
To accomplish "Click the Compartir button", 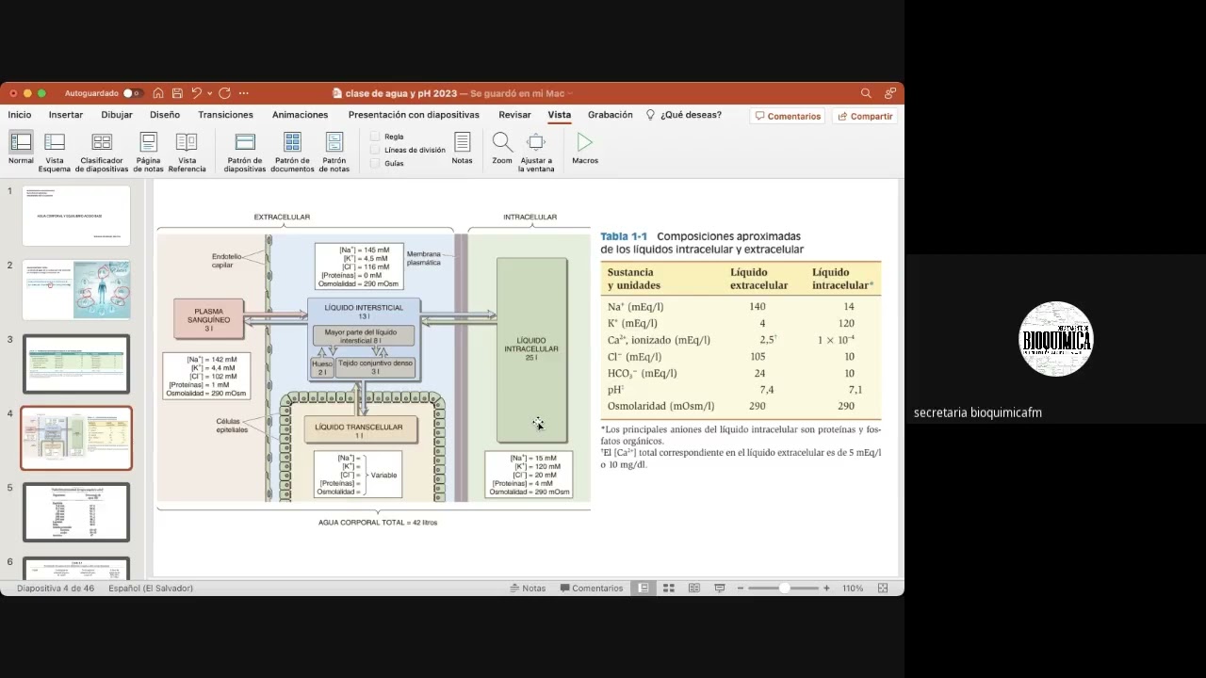I will coord(865,116).
